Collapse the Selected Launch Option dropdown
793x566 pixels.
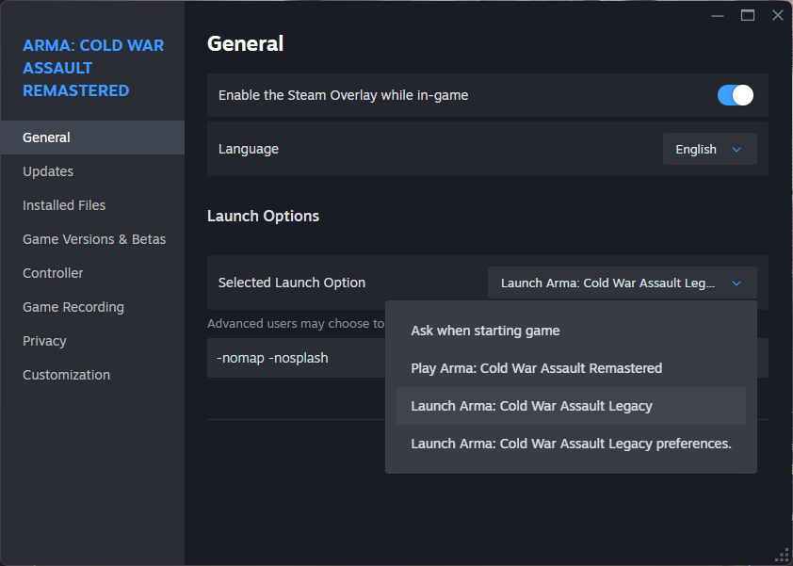coord(622,283)
